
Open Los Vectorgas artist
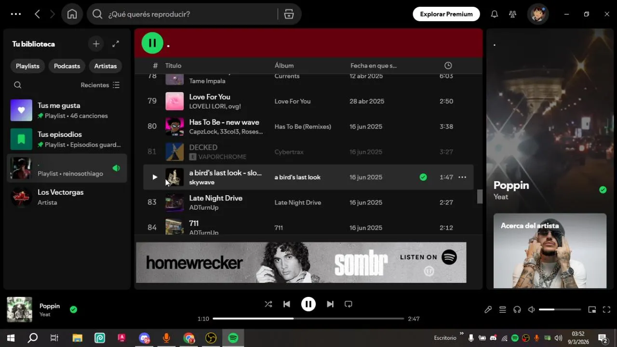tap(67, 197)
